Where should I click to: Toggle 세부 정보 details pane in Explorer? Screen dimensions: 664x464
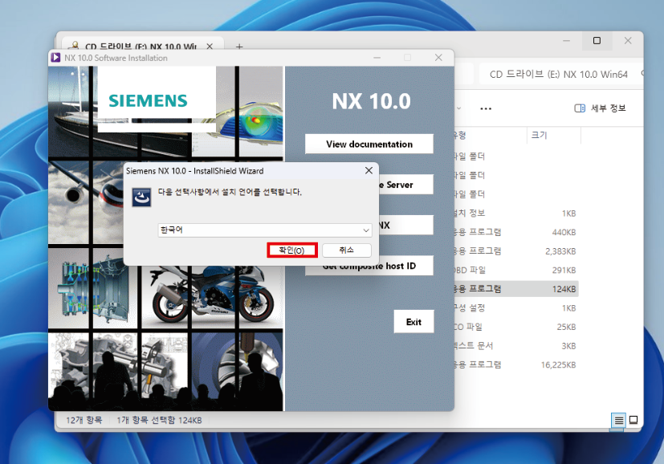(600, 108)
